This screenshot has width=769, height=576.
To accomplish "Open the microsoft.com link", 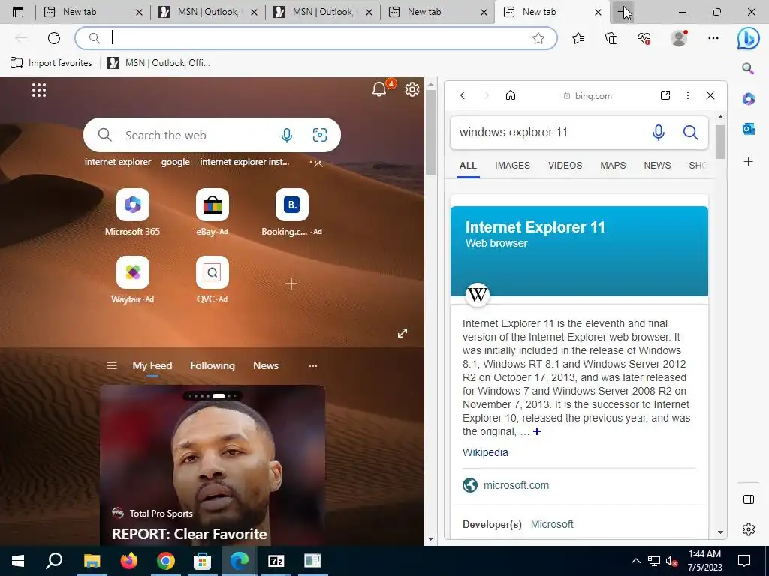I will pyautogui.click(x=516, y=485).
